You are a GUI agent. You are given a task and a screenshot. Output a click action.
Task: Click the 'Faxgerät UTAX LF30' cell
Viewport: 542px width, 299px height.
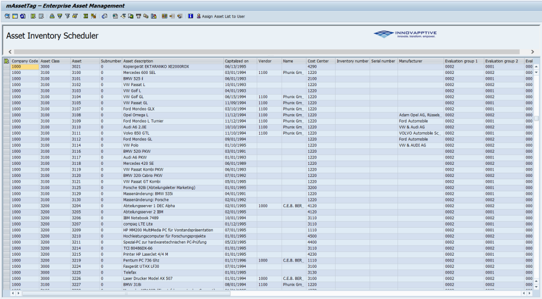(173, 266)
